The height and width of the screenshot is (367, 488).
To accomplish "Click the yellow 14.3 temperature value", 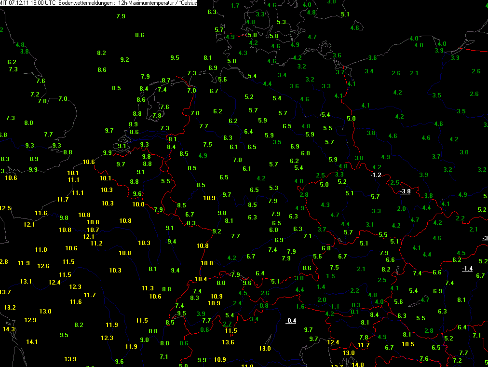I will pyautogui.click(x=9, y=329).
